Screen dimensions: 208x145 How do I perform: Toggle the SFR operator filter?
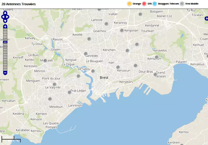coord(144,4)
